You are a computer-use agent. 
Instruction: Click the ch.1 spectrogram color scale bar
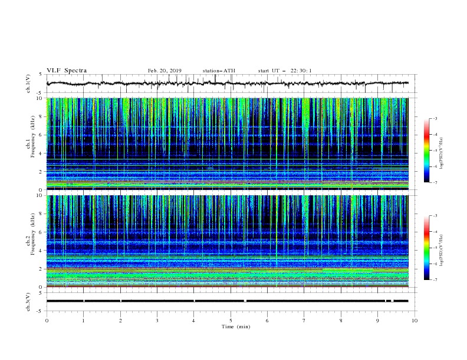click(426, 151)
